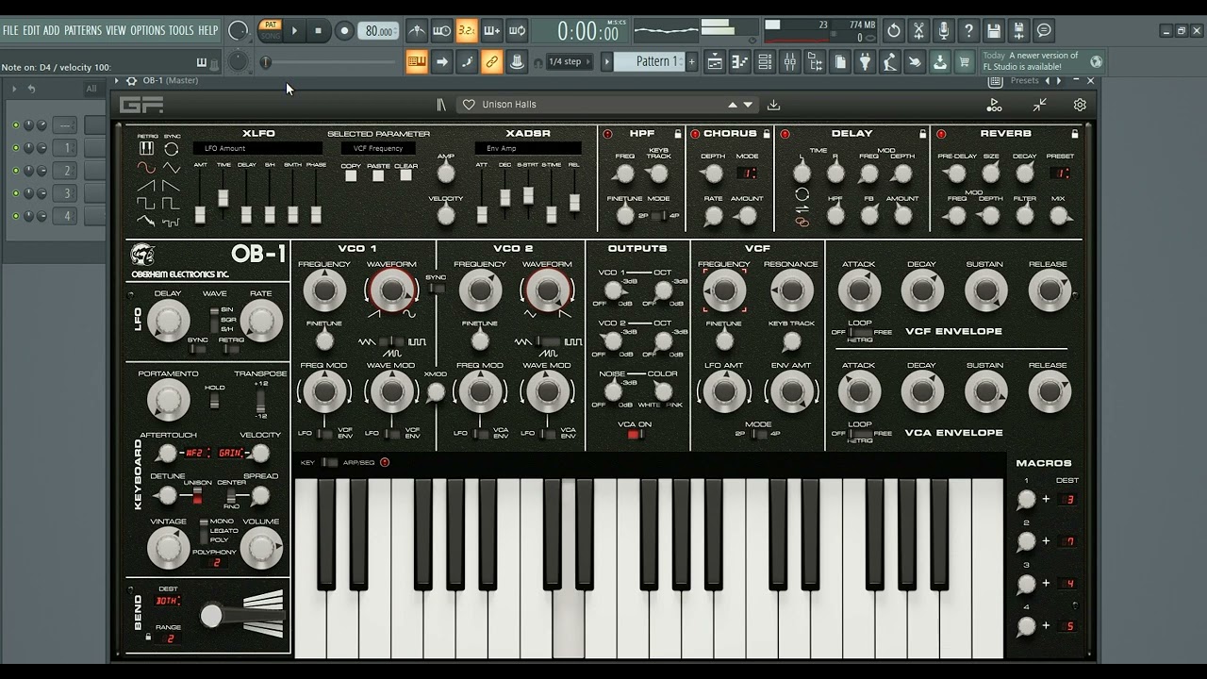Add new pattern with plus button
This screenshot has width=1207, height=679.
691,61
